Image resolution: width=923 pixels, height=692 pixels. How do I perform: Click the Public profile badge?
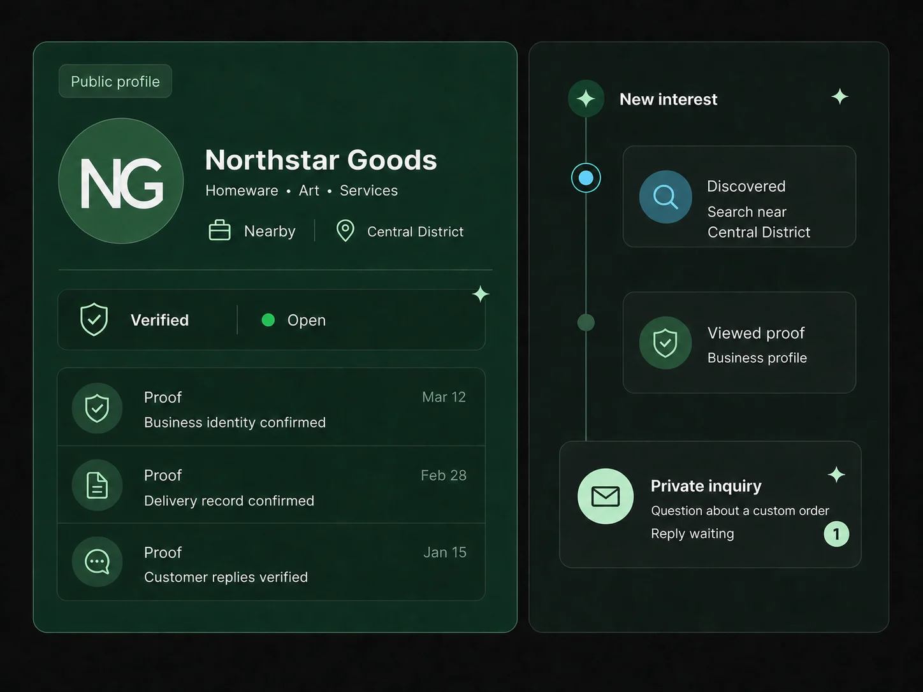click(x=115, y=81)
